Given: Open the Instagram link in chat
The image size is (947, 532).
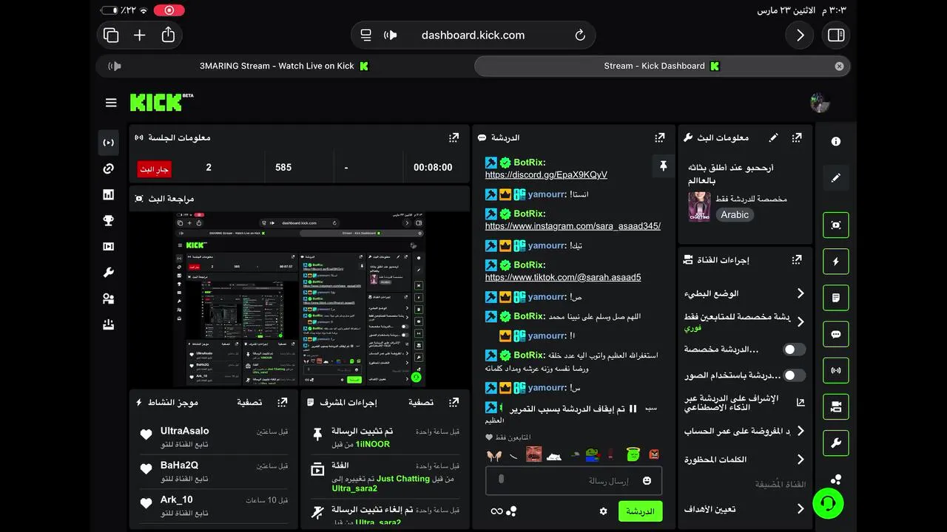Looking at the screenshot, I should coord(573,226).
